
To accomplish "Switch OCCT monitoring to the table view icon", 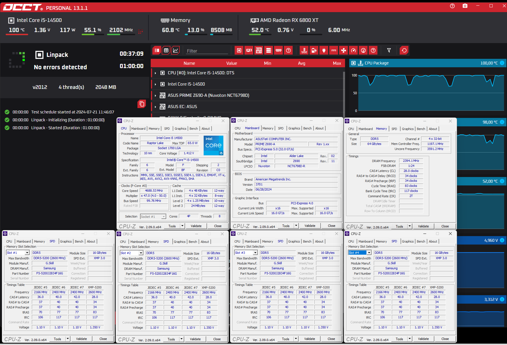I will (x=166, y=50).
